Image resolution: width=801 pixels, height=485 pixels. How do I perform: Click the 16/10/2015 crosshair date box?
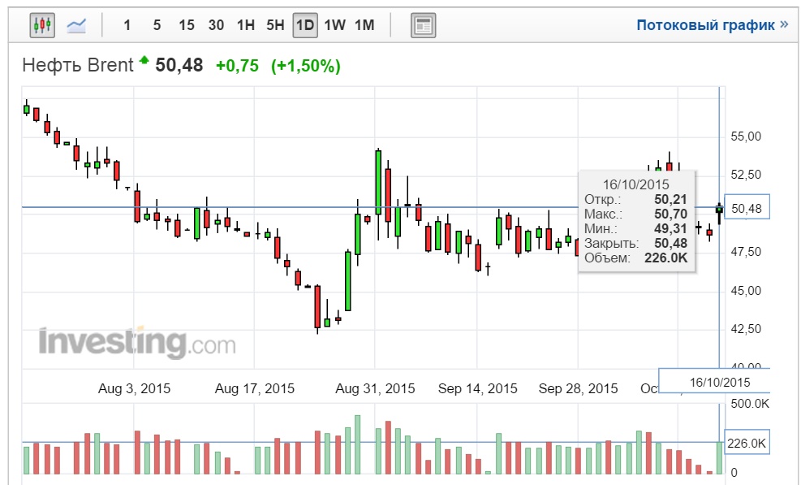tap(714, 381)
